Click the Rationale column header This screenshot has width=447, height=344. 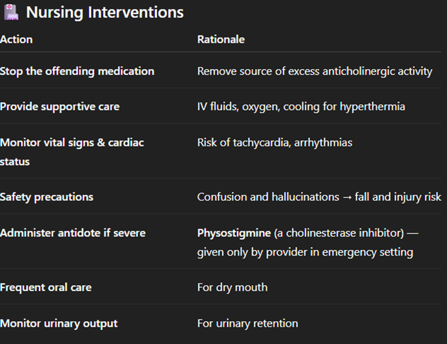pos(221,39)
